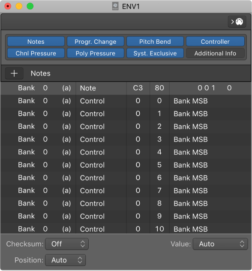This screenshot has width=252, height=271.
Task: Select the Control row with value 4
Action: pos(126,152)
